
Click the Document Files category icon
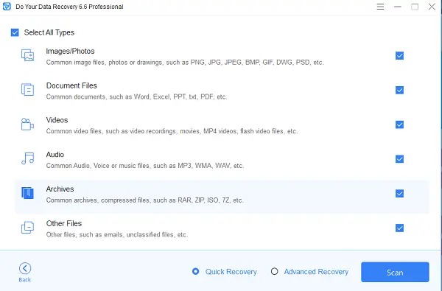pyautogui.click(x=28, y=89)
